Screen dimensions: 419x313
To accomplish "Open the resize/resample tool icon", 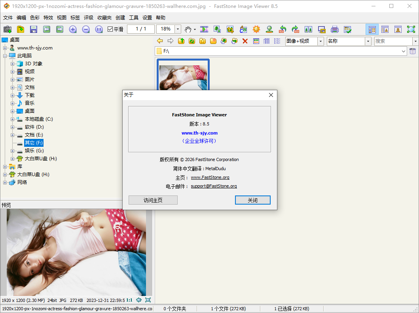I will point(217,29).
